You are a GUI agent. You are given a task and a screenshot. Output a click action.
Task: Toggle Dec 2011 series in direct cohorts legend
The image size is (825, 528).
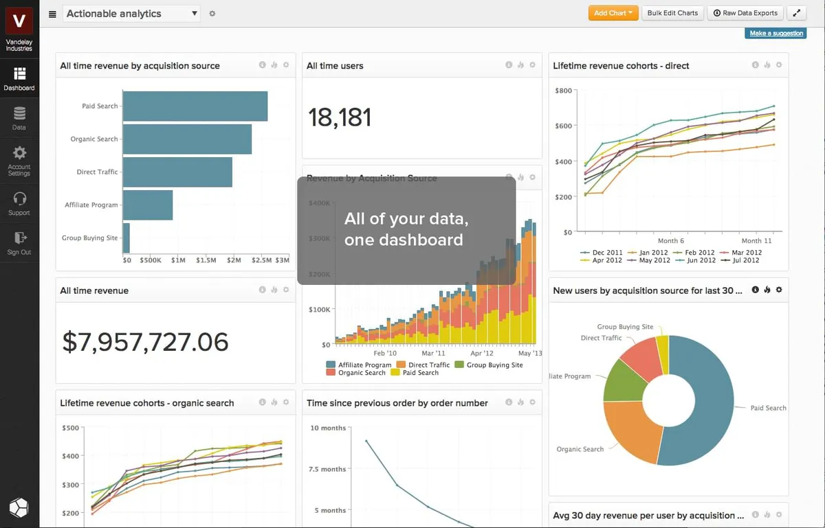coord(602,252)
